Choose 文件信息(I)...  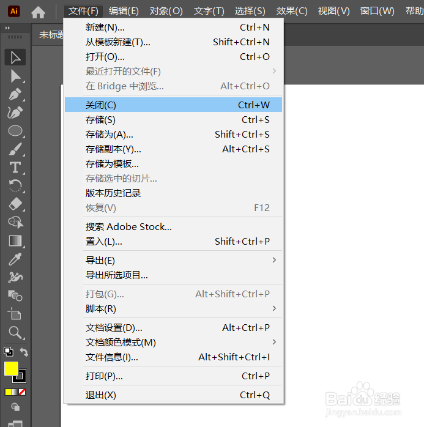(173, 357)
